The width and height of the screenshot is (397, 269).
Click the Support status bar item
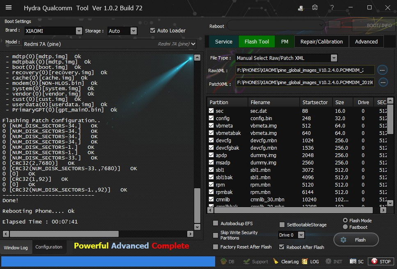[255, 262]
